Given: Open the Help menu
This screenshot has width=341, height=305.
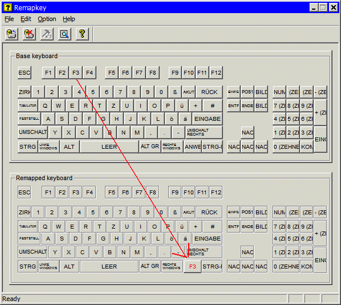Looking at the screenshot, I should point(69,19).
